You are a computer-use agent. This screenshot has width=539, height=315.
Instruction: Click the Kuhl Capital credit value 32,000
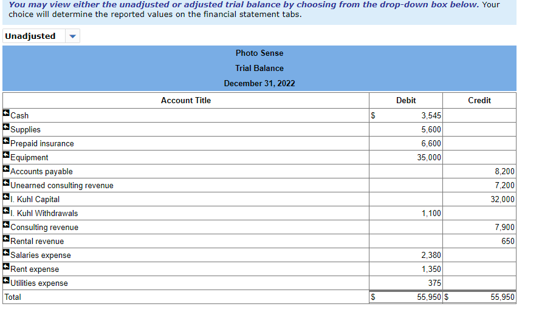tap(503, 200)
